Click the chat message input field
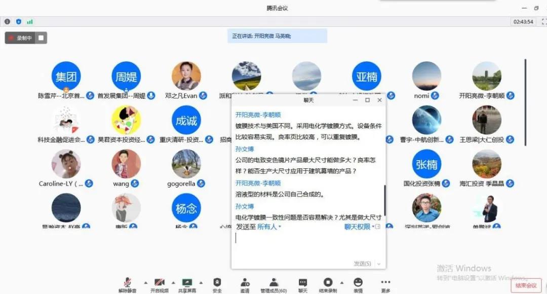Image resolution: width=547 pixels, height=294 pixels. click(x=308, y=245)
